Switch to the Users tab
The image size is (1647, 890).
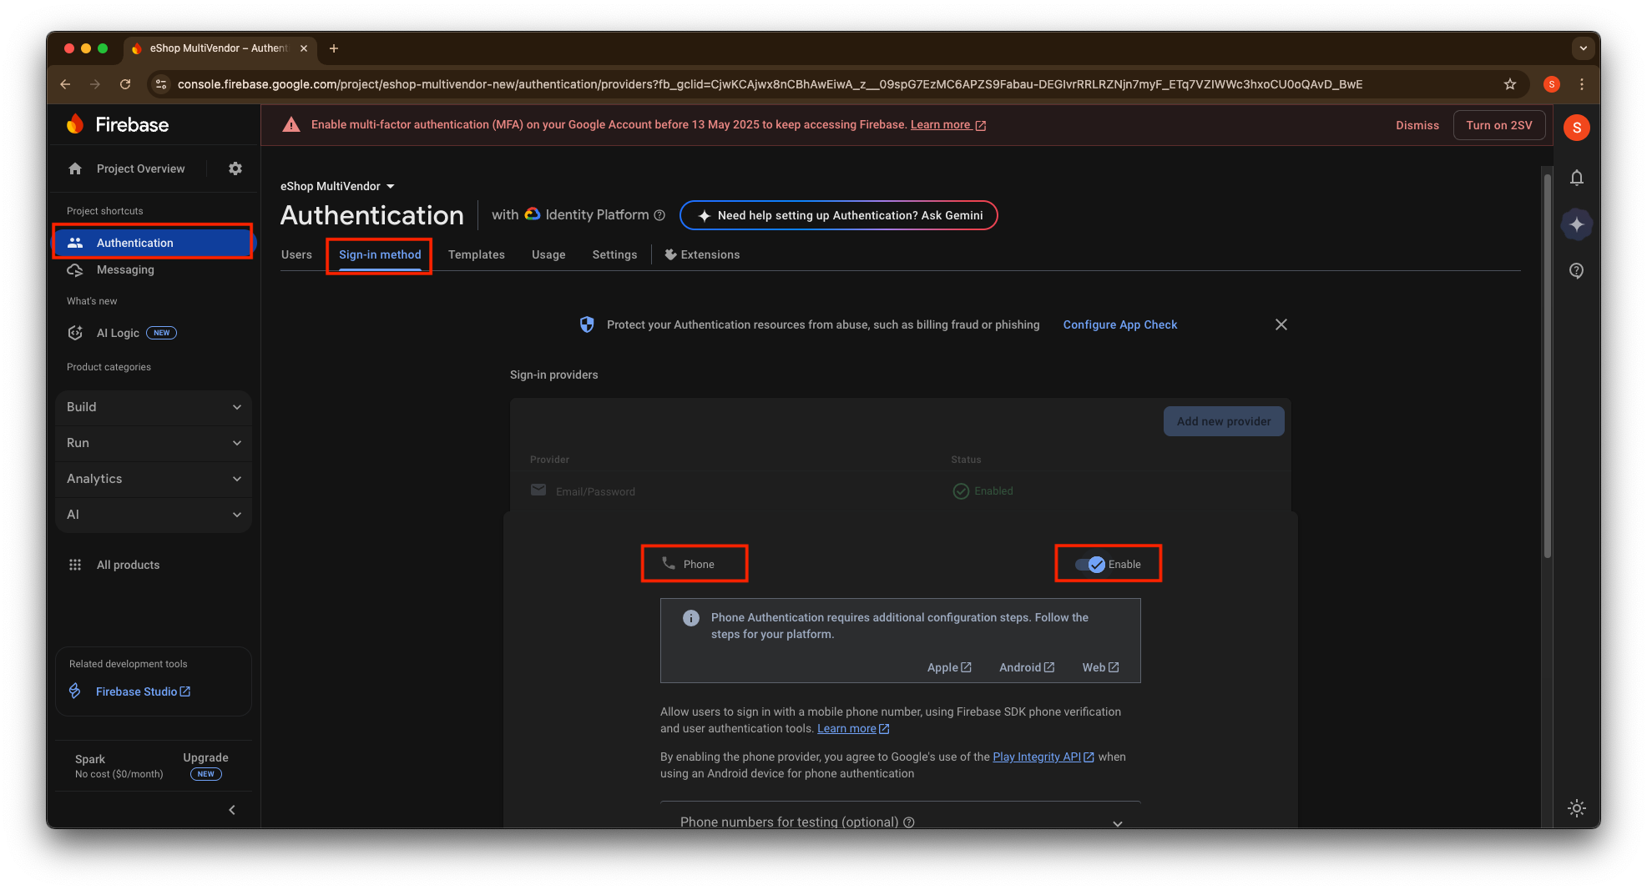(296, 254)
